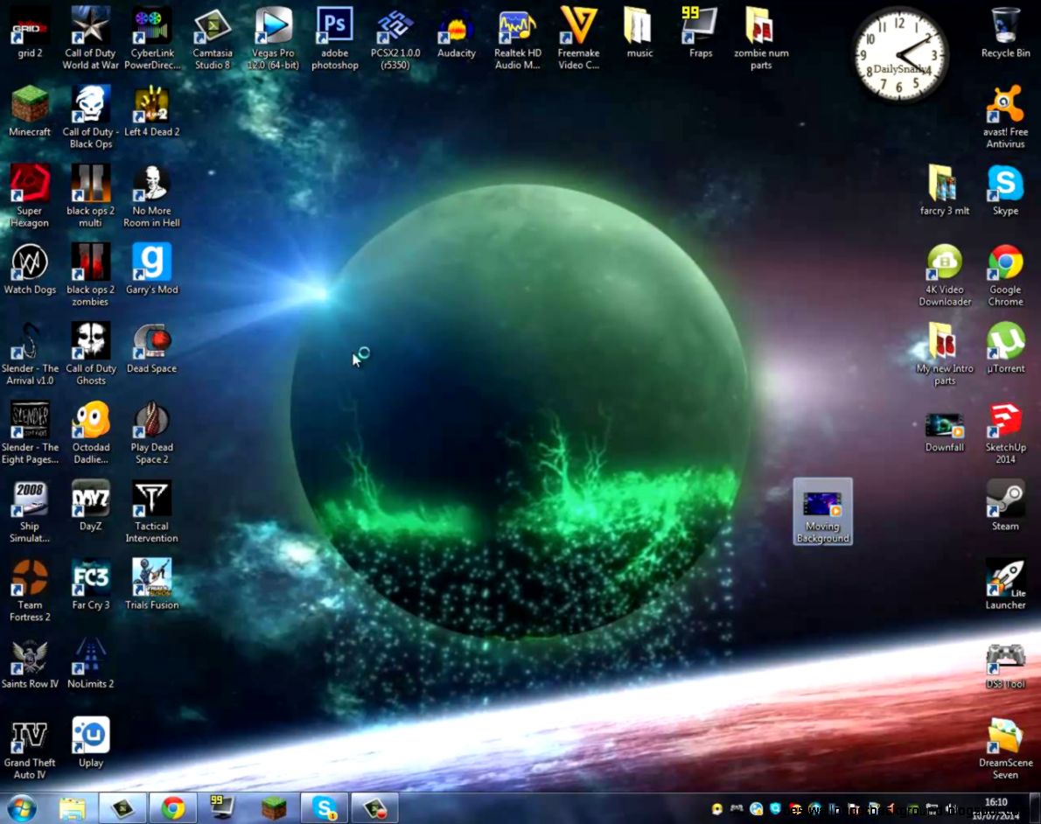1041x824 pixels.
Task: Select the Trials Fusion icon
Action: point(152,584)
